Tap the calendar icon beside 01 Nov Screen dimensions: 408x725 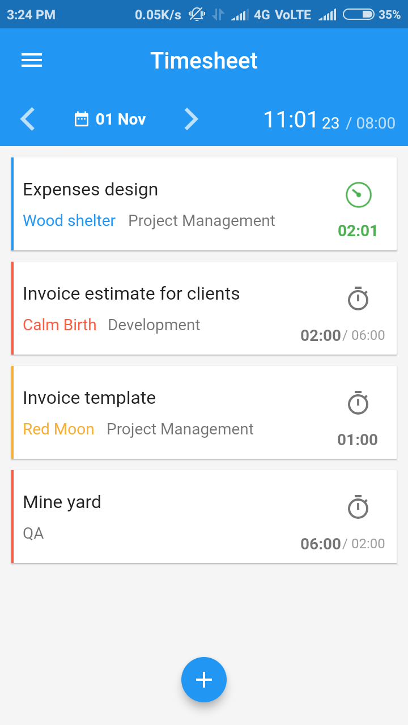(82, 119)
